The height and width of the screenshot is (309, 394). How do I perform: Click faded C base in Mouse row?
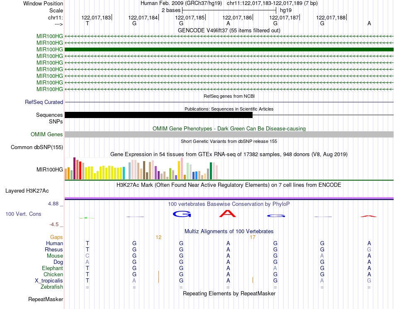[88, 256]
